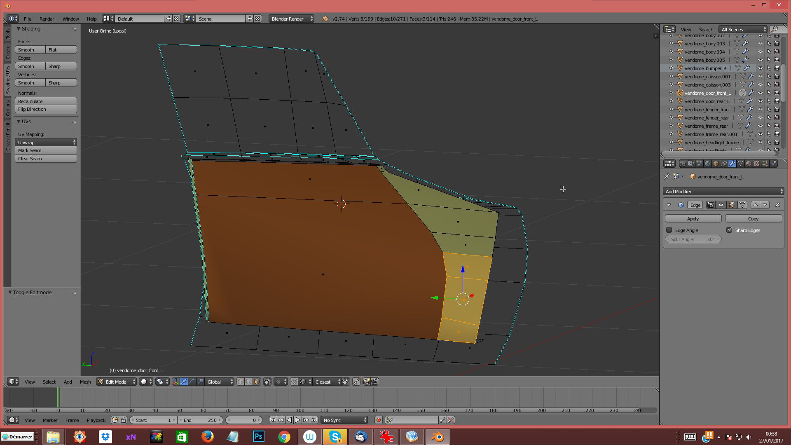This screenshot has height=445, width=791.
Task: Open the Render menu in top bar
Action: pos(47,19)
